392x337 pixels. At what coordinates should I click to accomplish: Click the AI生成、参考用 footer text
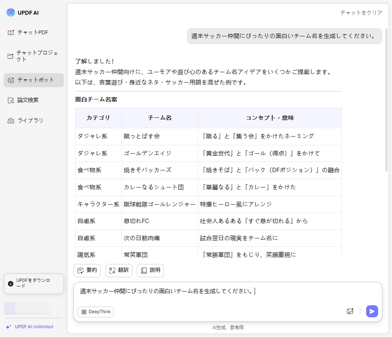(x=228, y=328)
